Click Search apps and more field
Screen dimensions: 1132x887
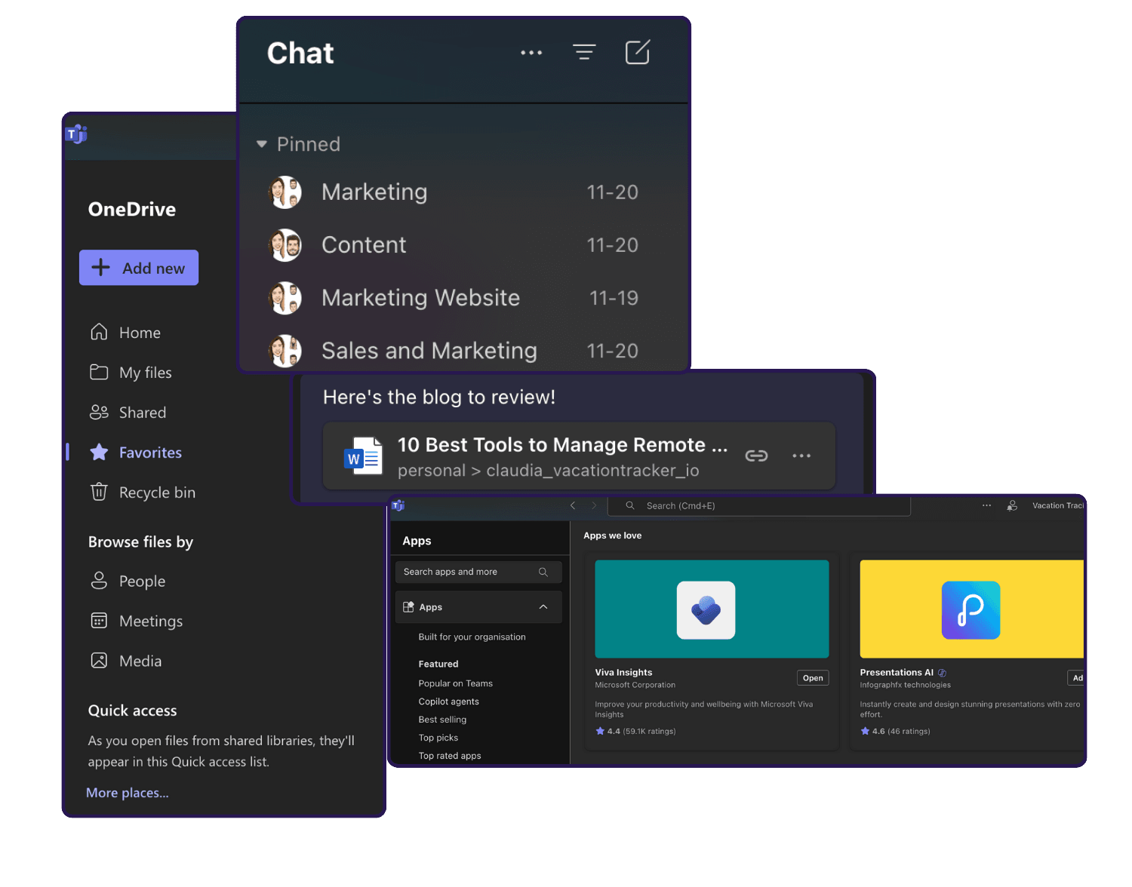[x=478, y=572]
